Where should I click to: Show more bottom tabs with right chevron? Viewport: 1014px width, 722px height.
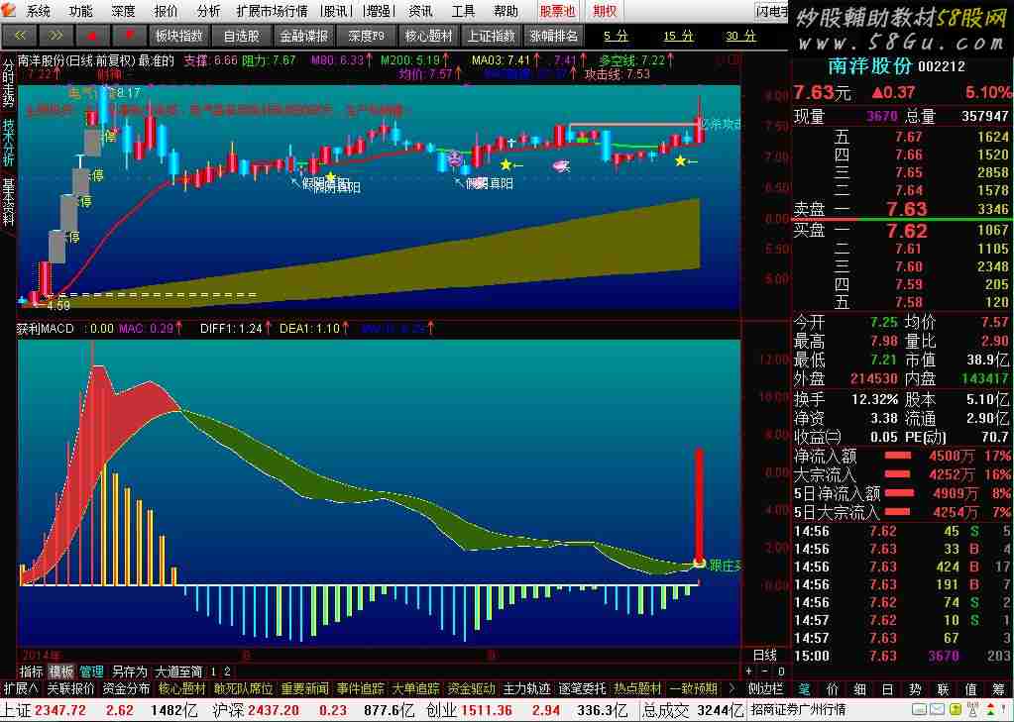732,689
